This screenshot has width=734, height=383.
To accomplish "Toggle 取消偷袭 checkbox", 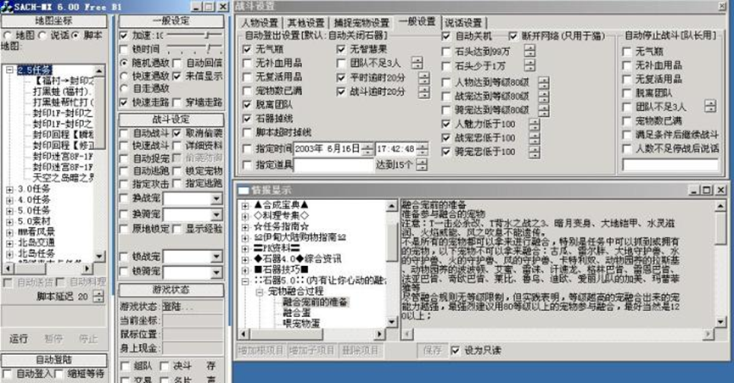I will click(177, 133).
